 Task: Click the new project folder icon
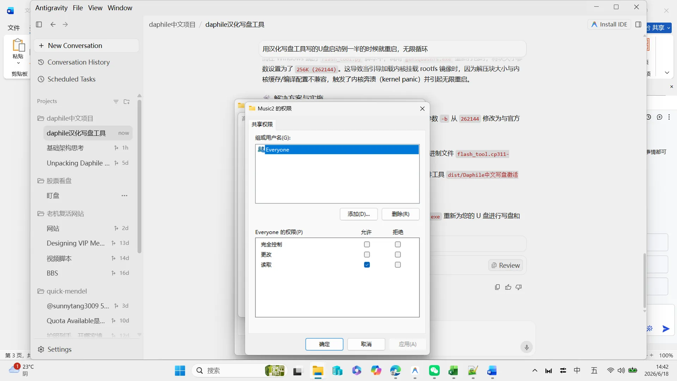127,102
